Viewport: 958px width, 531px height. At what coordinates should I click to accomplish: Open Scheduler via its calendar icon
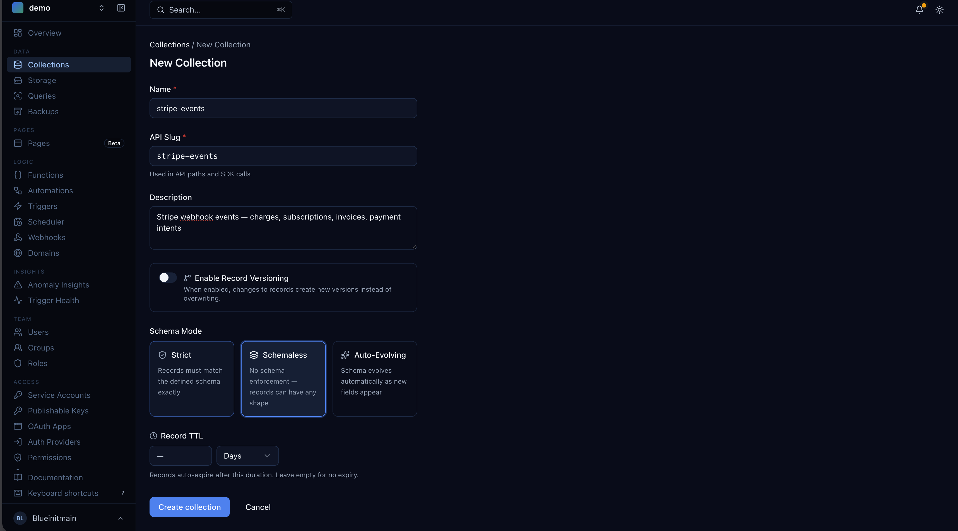tap(18, 222)
